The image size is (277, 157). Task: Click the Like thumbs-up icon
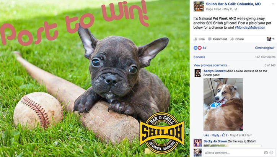coord(195,39)
